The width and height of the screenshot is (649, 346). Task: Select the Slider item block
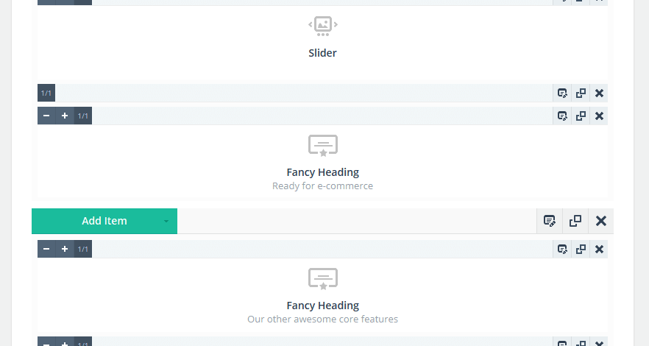pos(322,42)
